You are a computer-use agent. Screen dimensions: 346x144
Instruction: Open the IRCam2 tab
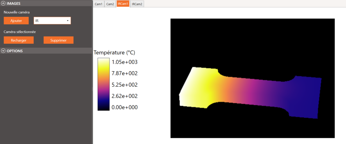click(137, 4)
